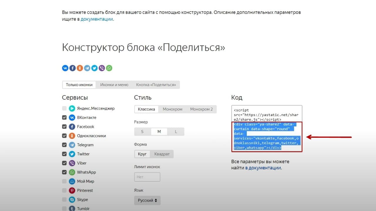This screenshot has width=376, height=211.
Task: Click the Мой Мир service icon
Action: point(72,181)
